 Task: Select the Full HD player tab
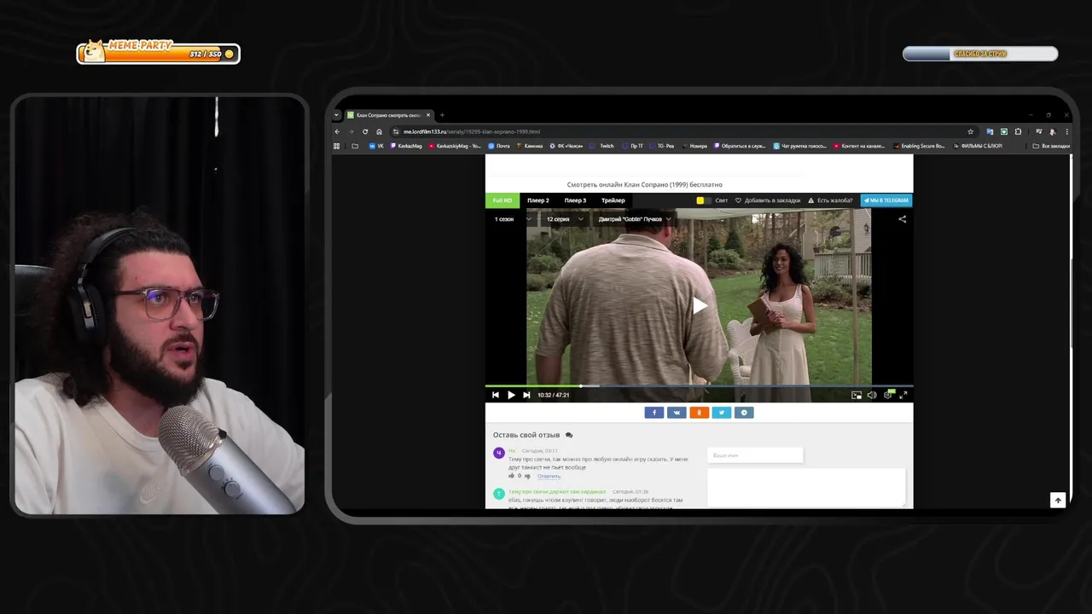point(502,200)
